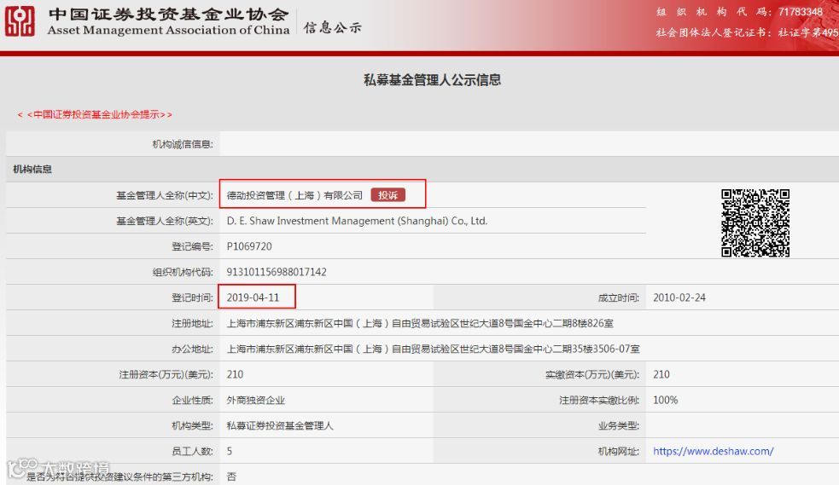Click the 员工人数 label
839x485 pixels.
tap(192, 452)
